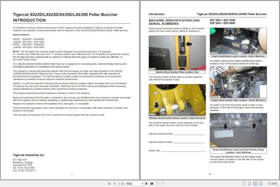Open the page number dropdown arrow
The width and height of the screenshot is (280, 187).
[142, 184]
